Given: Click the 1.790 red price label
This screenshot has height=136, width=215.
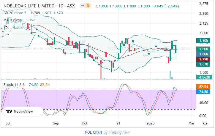Looking at the screenshot, I should (x=203, y=59).
